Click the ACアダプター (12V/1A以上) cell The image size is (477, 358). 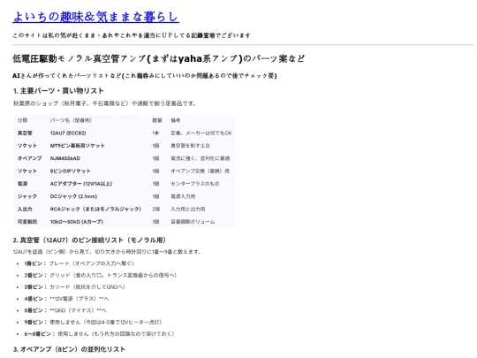81,184
